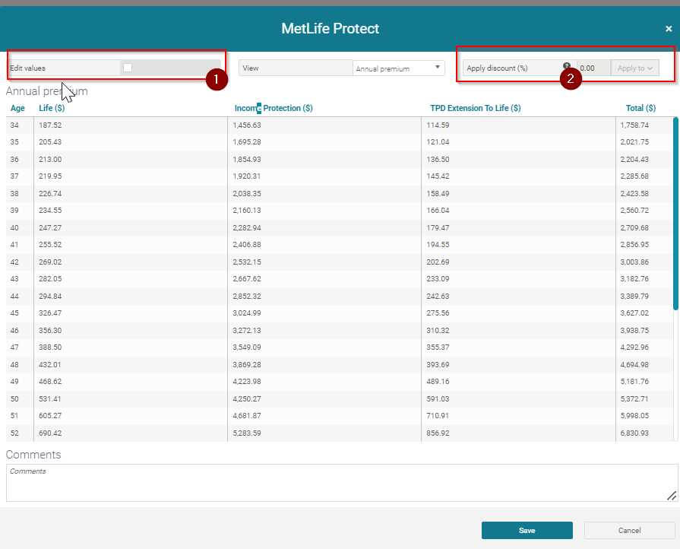Select Life value 356.30
The width and height of the screenshot is (680, 549).
[50, 330]
